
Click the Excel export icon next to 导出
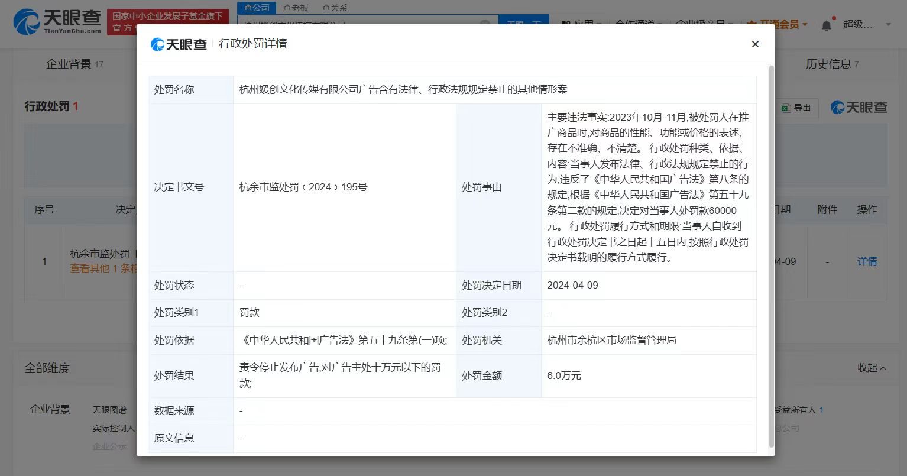(x=785, y=108)
